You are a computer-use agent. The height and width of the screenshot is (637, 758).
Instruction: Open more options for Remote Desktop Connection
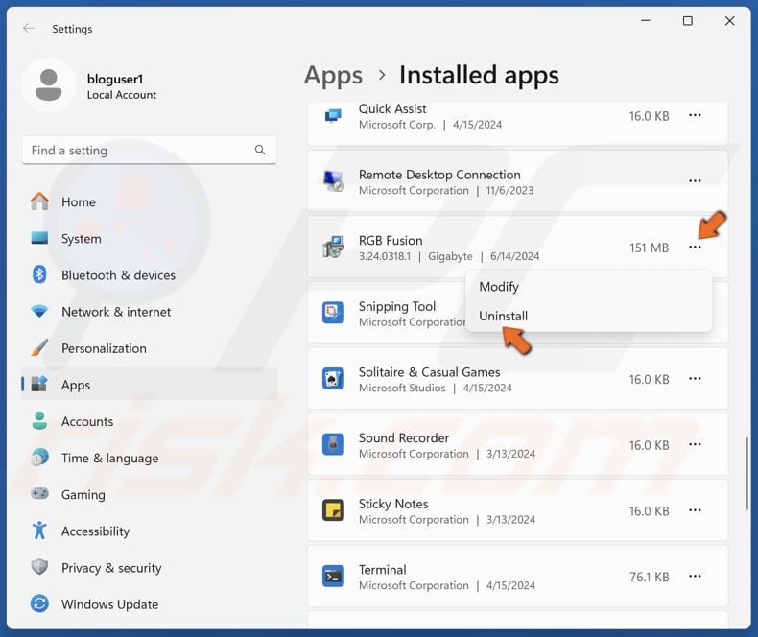tap(695, 180)
